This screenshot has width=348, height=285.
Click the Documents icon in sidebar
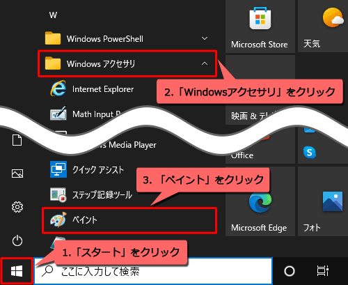click(x=17, y=140)
